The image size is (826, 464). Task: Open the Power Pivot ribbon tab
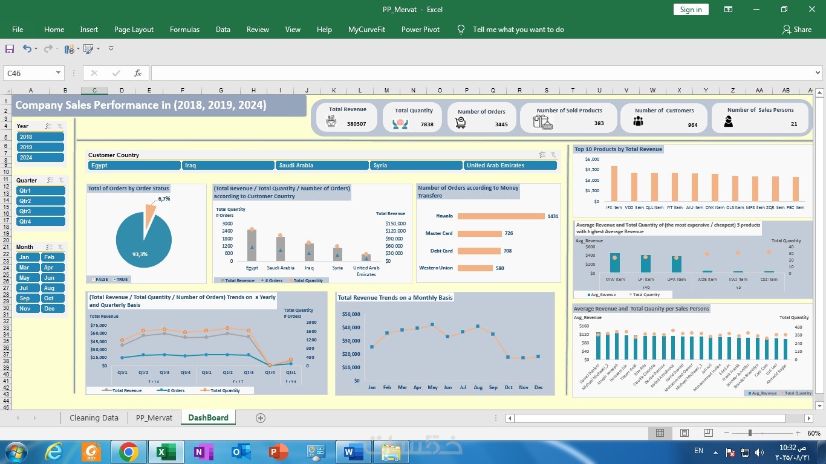pyautogui.click(x=421, y=29)
